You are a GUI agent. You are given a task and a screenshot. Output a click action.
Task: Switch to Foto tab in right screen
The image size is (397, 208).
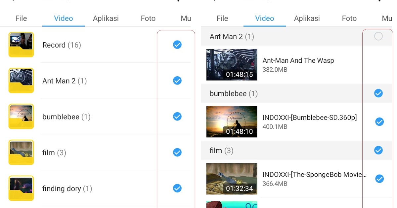click(349, 18)
